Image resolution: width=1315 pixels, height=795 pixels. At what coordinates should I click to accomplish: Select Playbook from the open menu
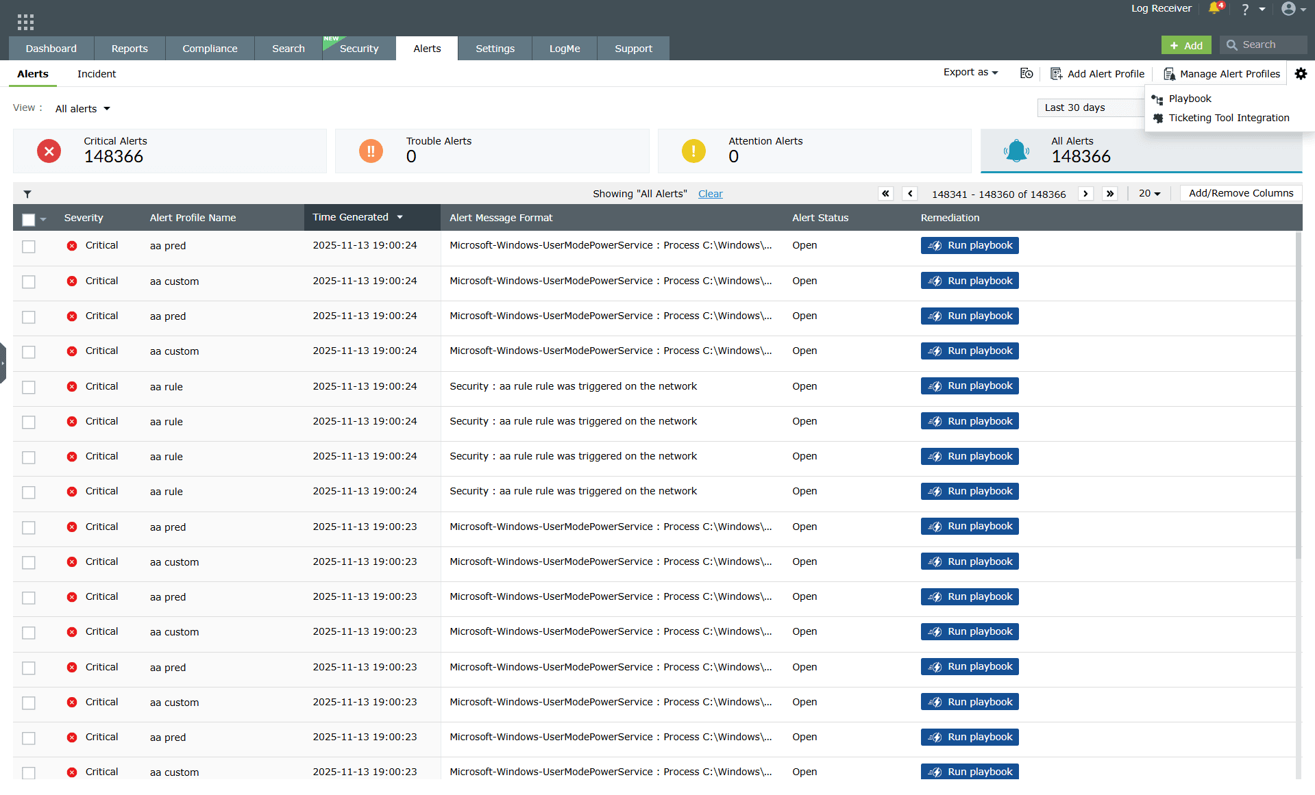[x=1189, y=99]
